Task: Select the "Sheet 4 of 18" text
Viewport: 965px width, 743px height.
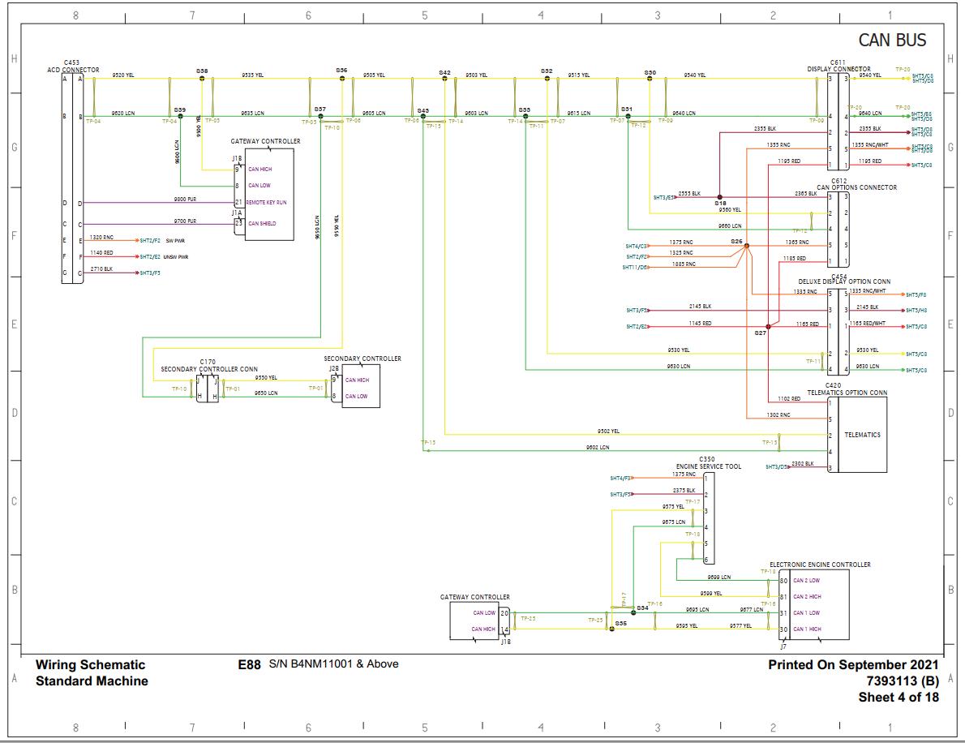Action: pyautogui.click(x=899, y=697)
